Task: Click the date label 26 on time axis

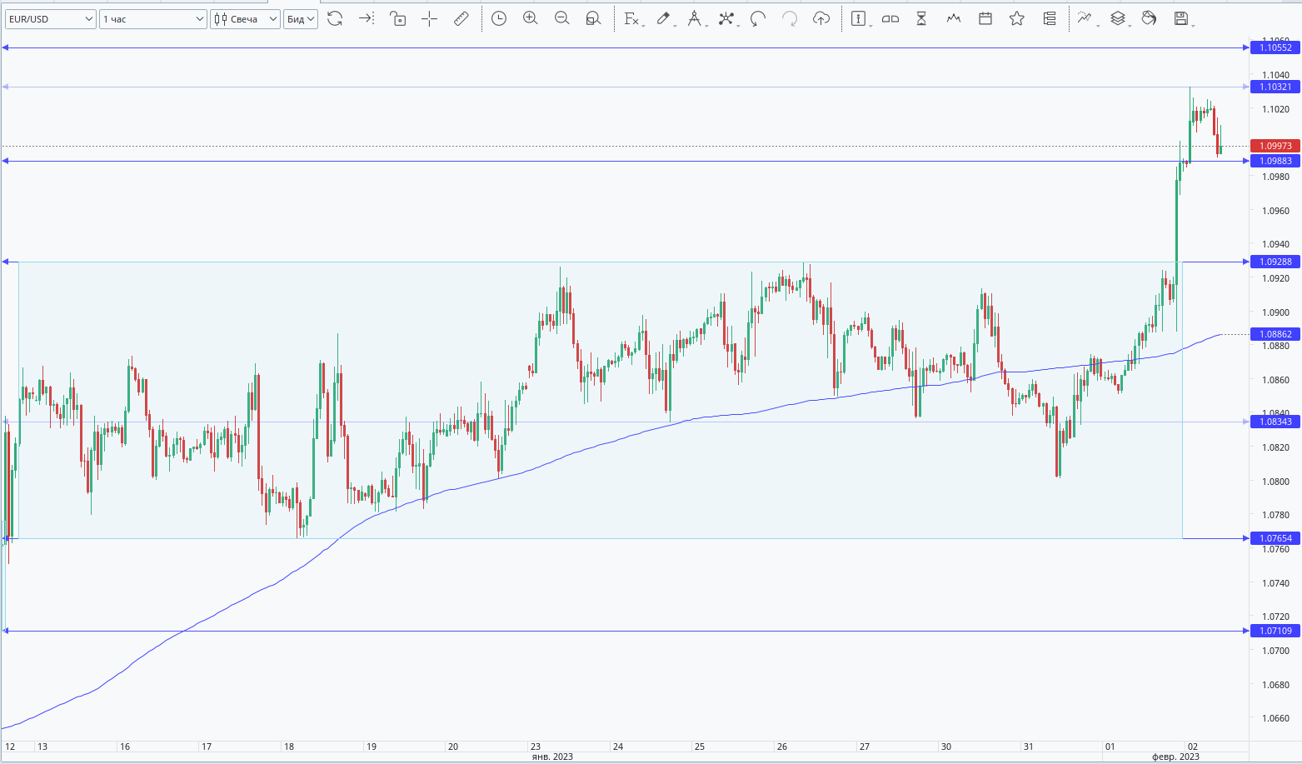Action: point(782,747)
